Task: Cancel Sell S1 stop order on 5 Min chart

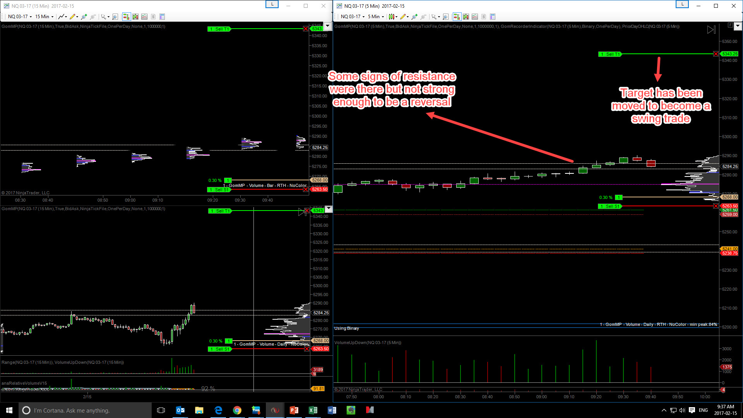Action: point(716,206)
